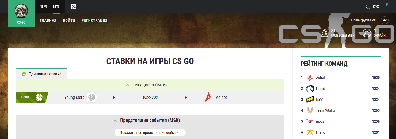Image resolution: width=396 pixels, height=139 pixels.
Task: Click the LB CUP tournament badge
Action: [x=32, y=97]
